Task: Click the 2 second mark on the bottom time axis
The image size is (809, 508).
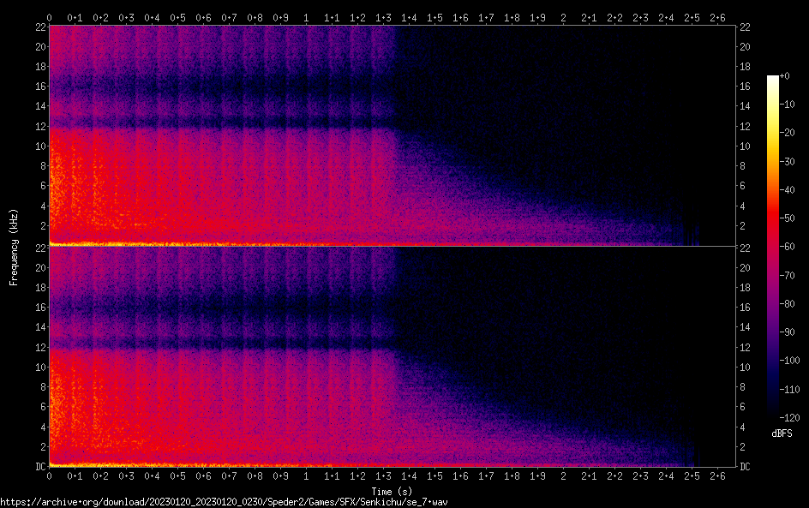Action: click(x=563, y=475)
